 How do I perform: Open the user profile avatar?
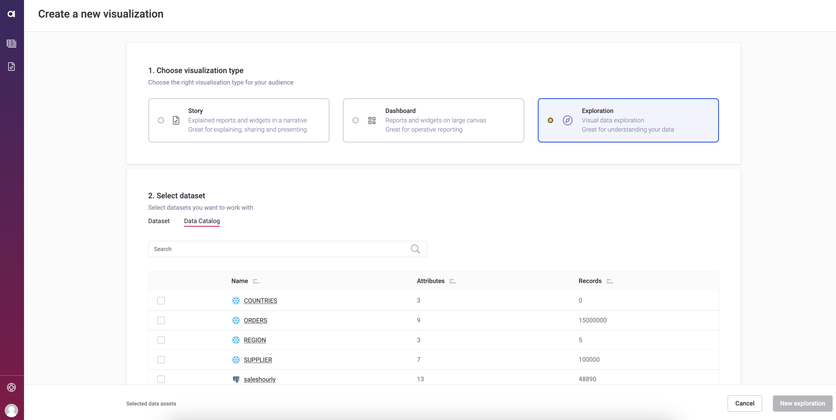pyautogui.click(x=12, y=411)
